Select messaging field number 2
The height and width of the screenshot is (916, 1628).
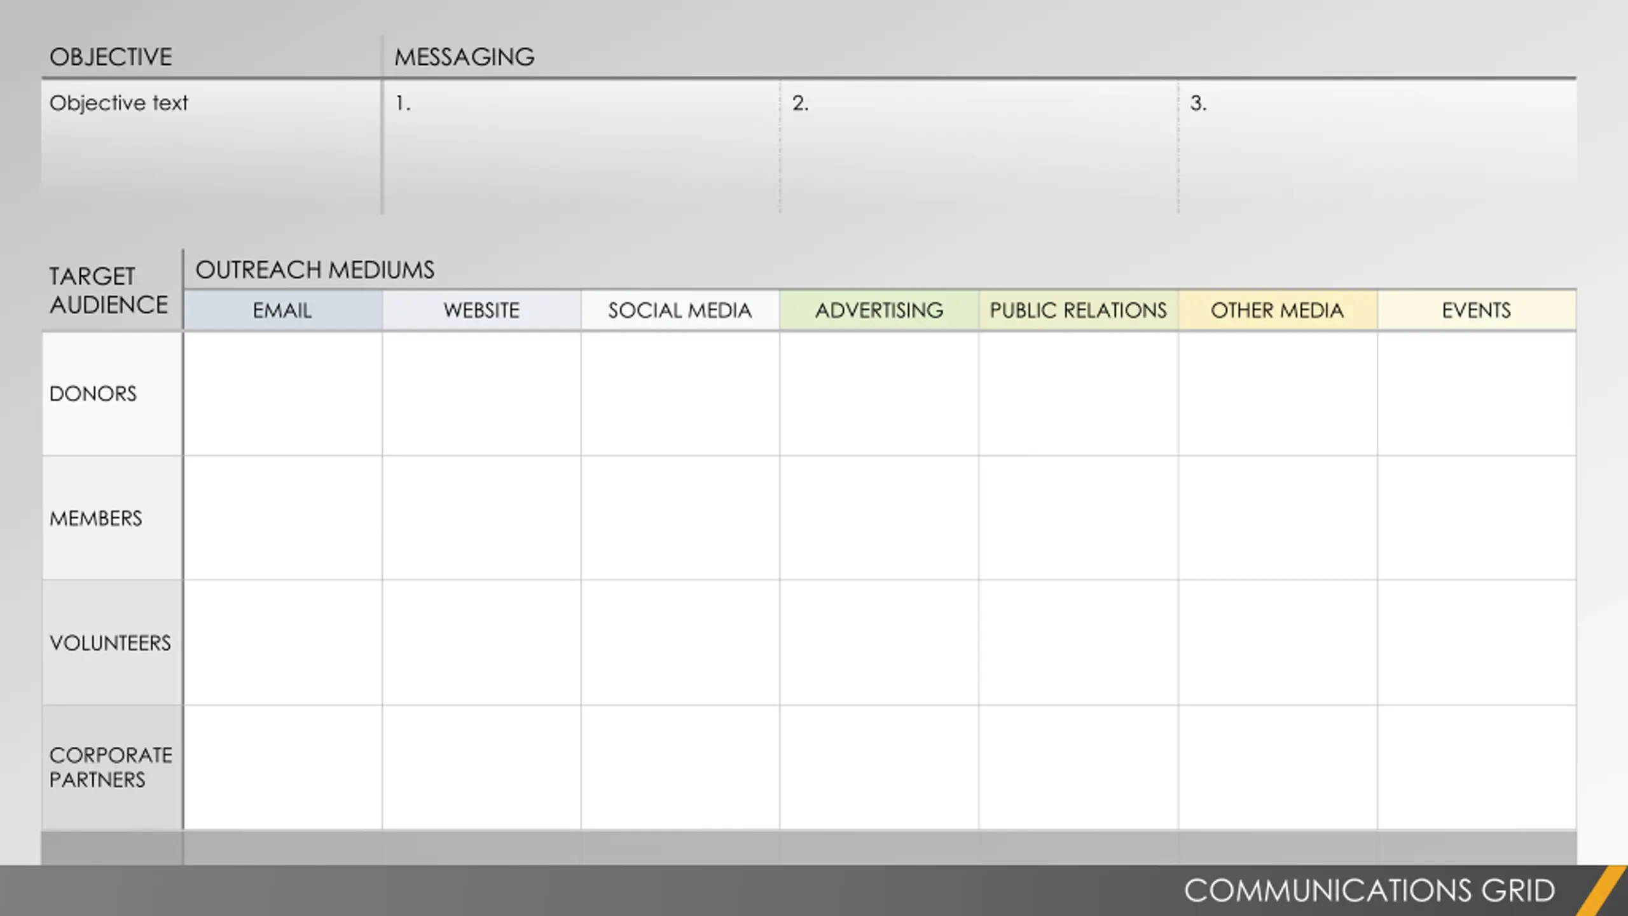(x=979, y=147)
